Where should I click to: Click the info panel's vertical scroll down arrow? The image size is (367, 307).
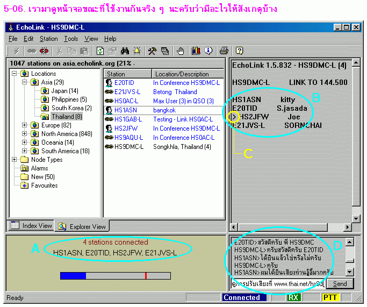[356, 219]
